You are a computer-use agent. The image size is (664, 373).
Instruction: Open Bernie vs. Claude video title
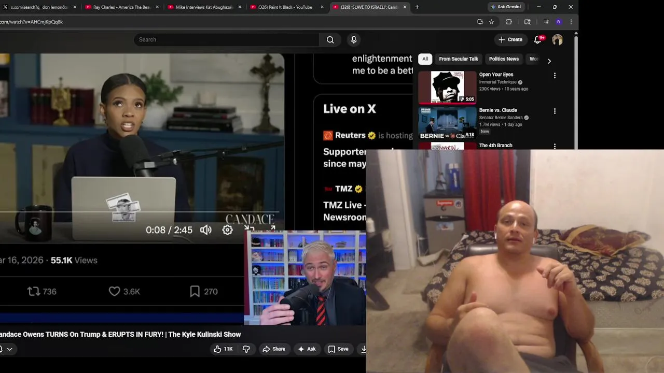(x=498, y=110)
